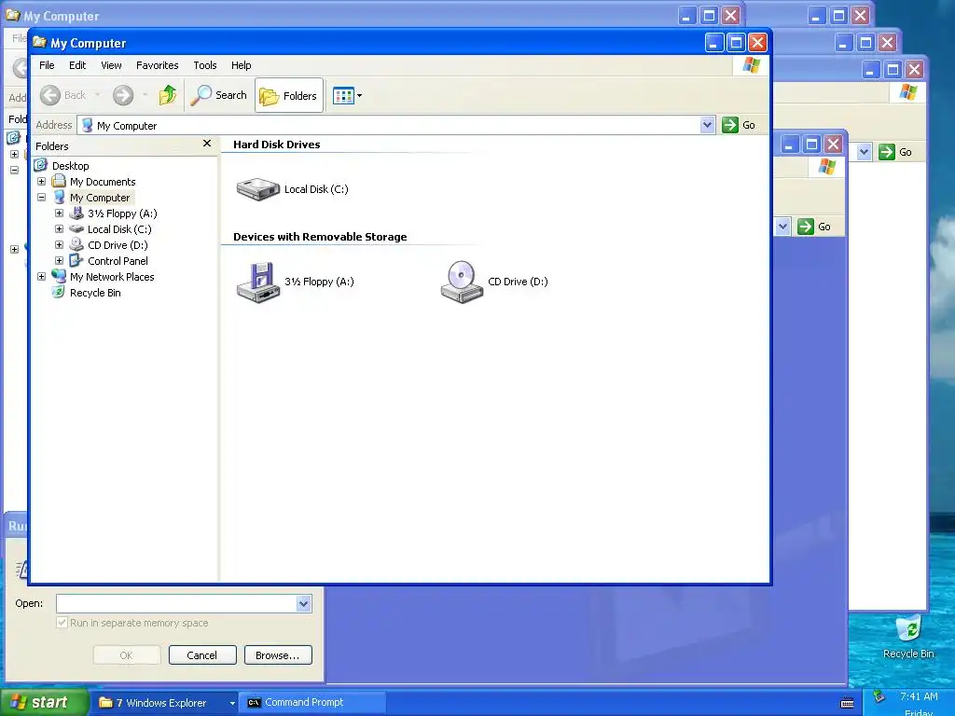955x716 pixels.
Task: Expand Control Panel tree node
Action: point(59,261)
